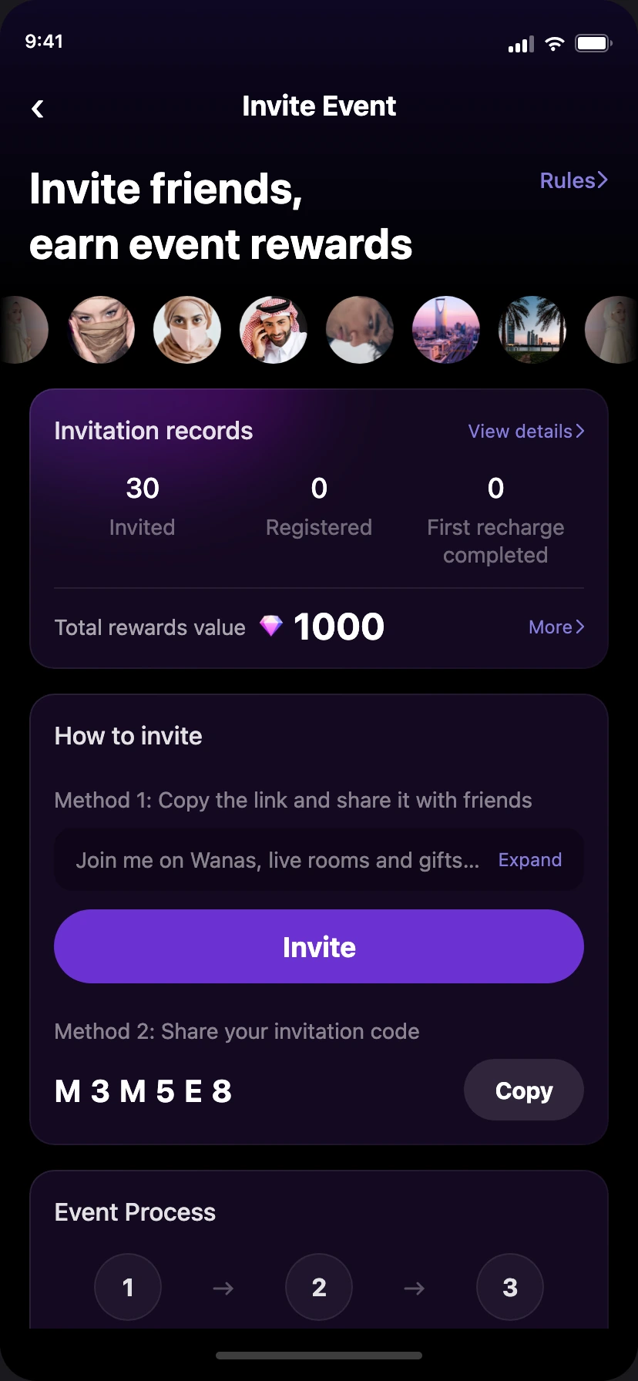Viewport: 638px width, 1381px height.
Task: Tap the veiled woman avatar with blue eyes
Action: point(101,330)
